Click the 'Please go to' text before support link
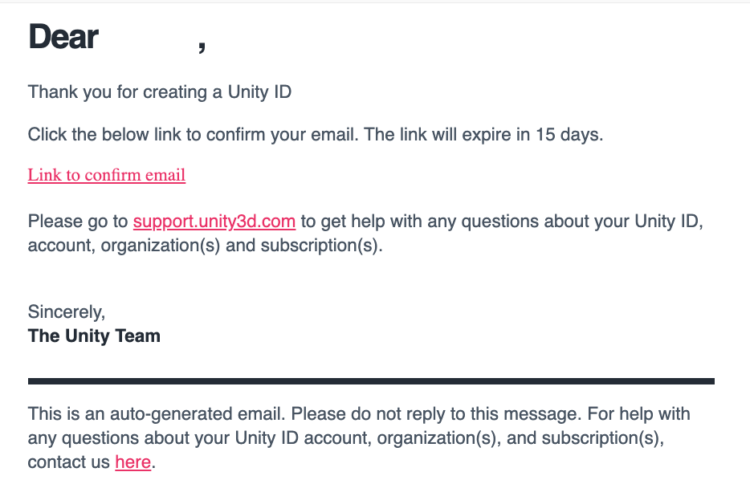The width and height of the screenshot is (750, 480). [78, 222]
